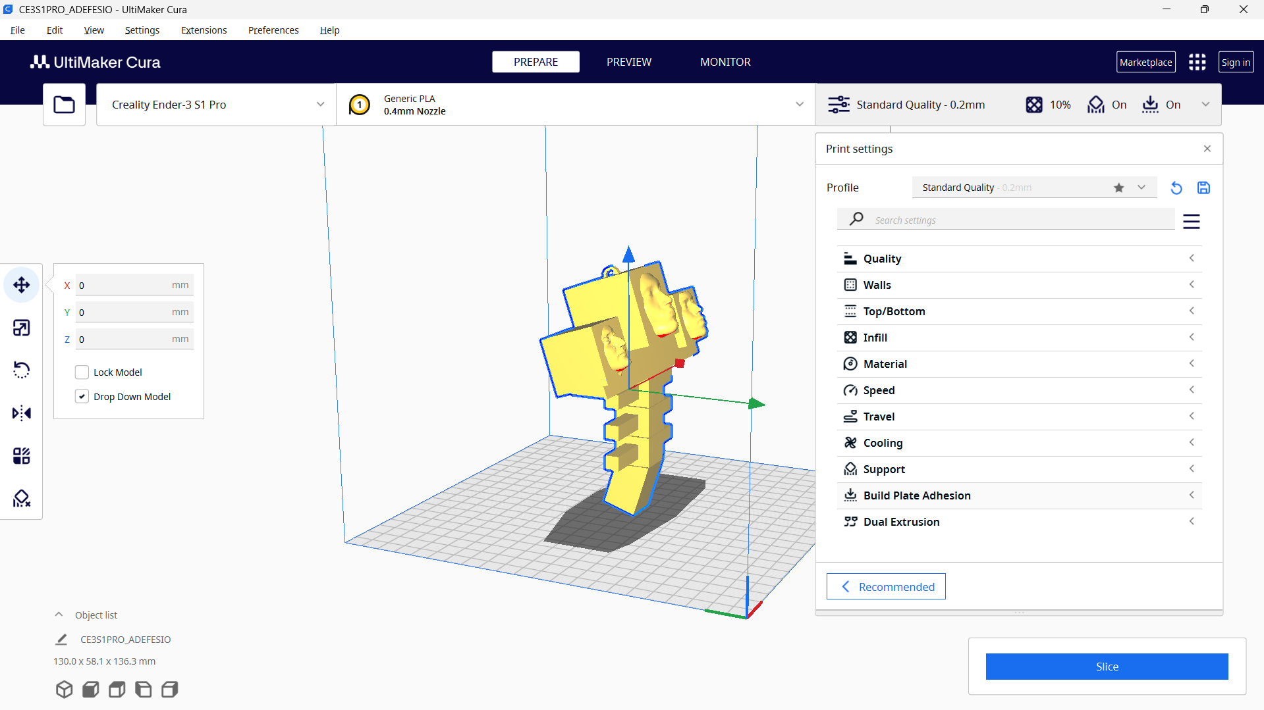The height and width of the screenshot is (710, 1264).
Task: Switch to front view icon
Action: (90, 690)
